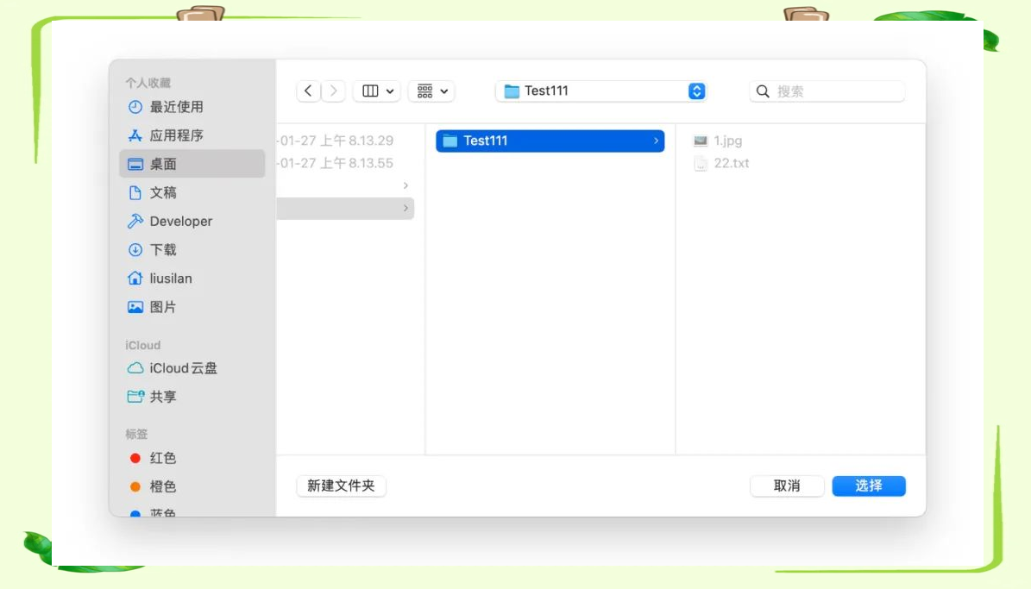Click the 取消 button
The height and width of the screenshot is (589, 1031).
787,486
